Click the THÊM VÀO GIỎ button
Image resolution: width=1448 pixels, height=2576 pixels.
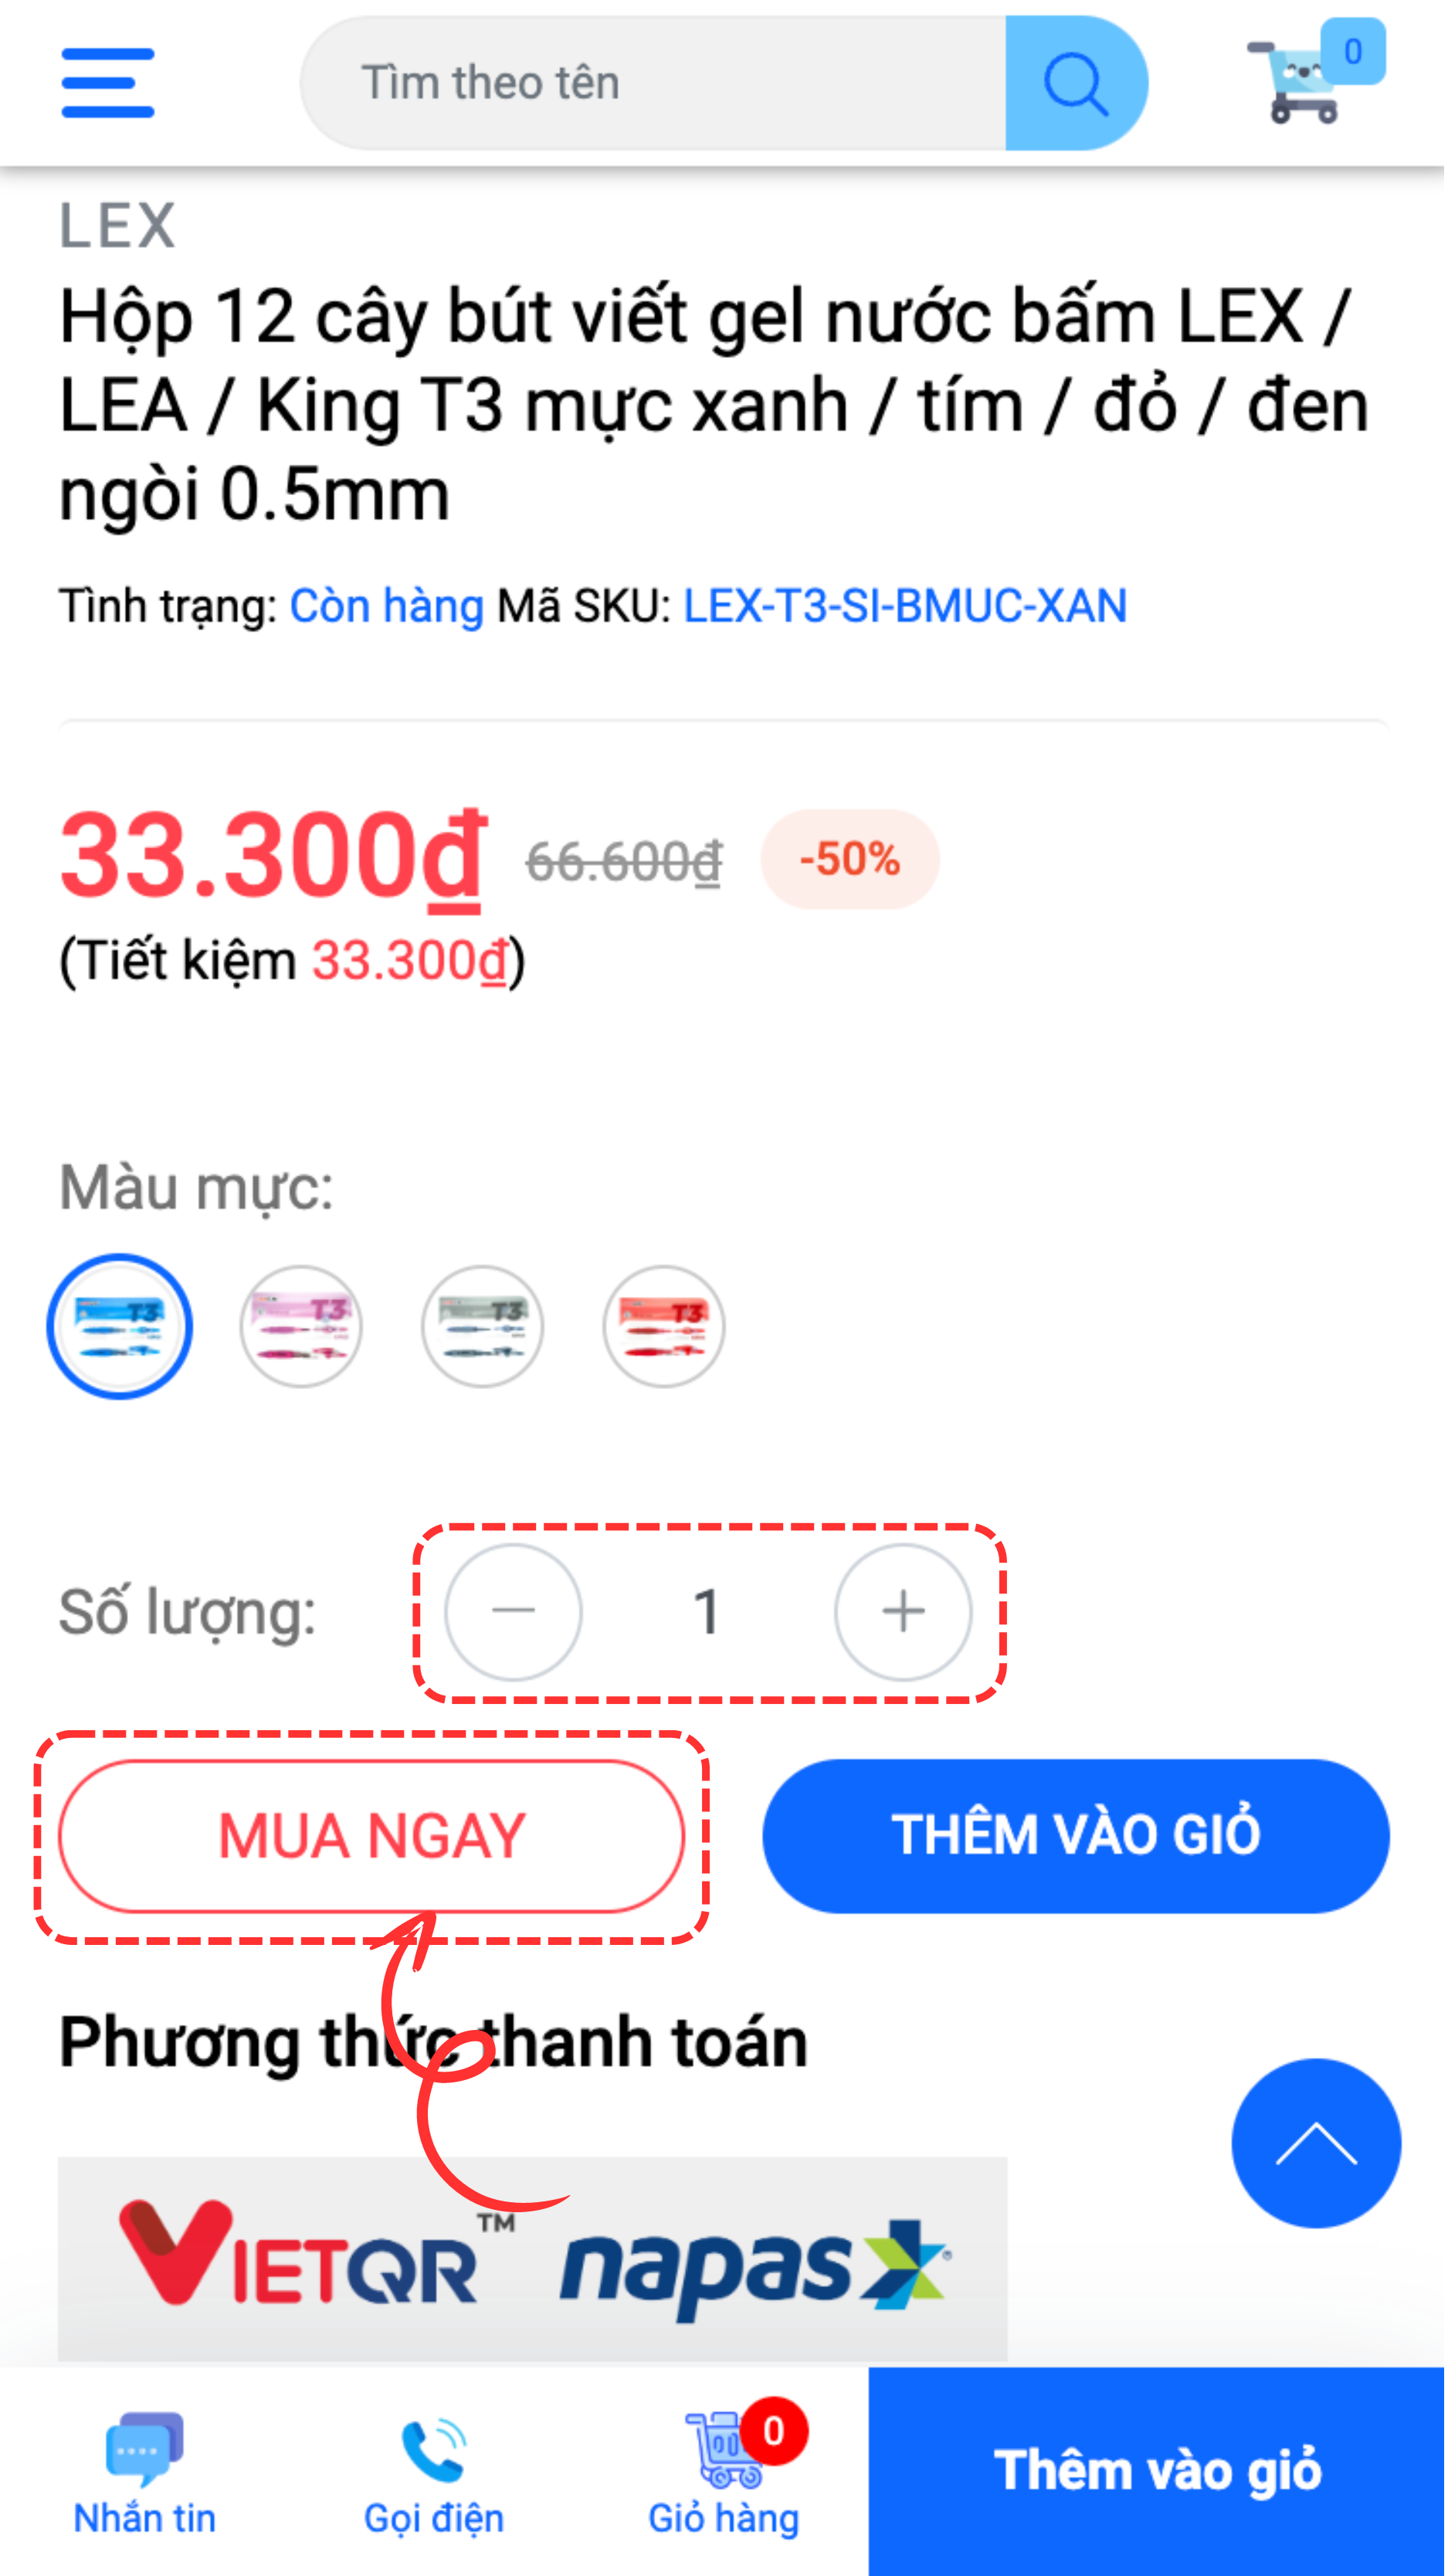click(1077, 1837)
